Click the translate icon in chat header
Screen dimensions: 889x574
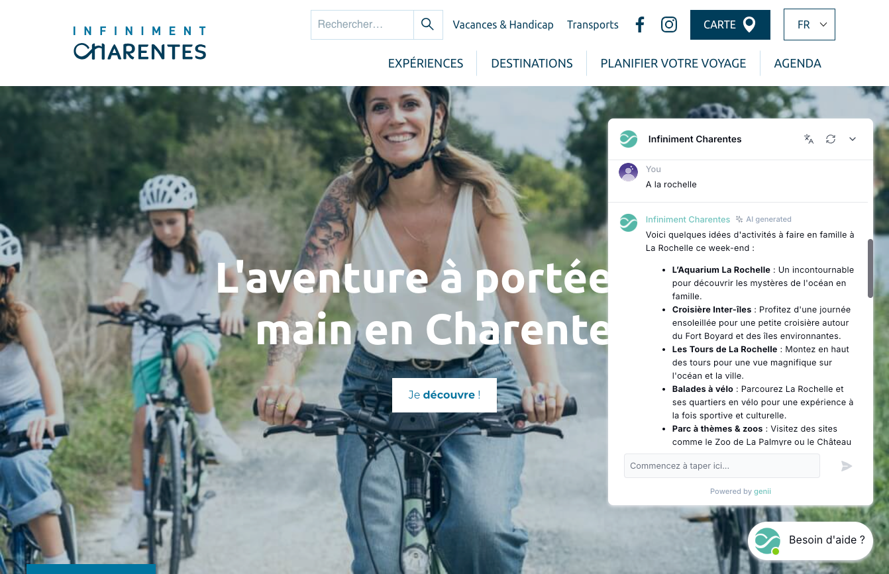click(x=808, y=139)
